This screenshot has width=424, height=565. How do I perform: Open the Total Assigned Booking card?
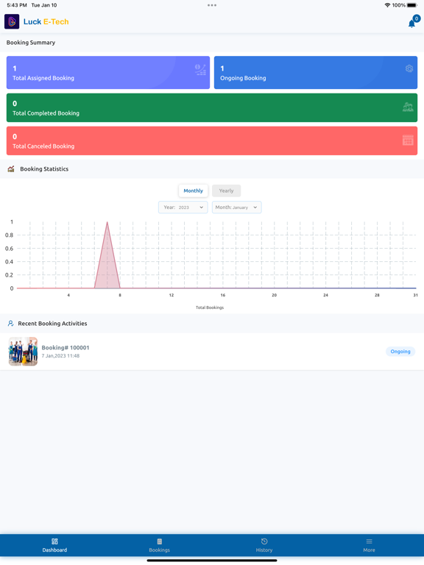coord(108,72)
